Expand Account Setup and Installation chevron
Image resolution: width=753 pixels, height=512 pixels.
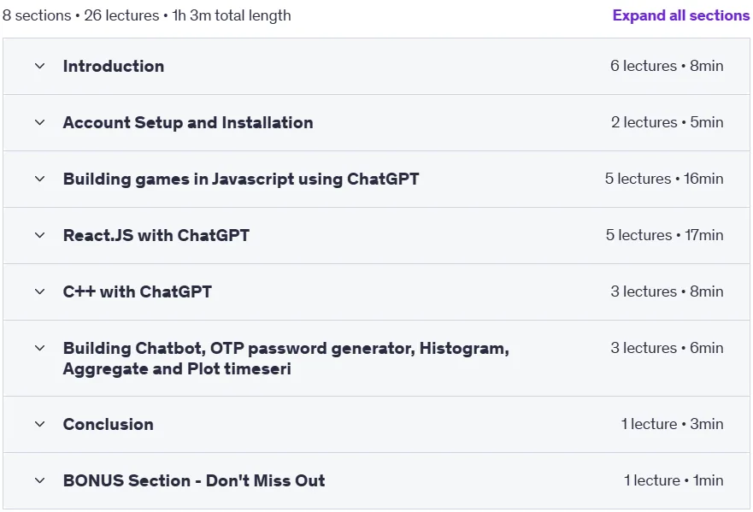click(x=40, y=122)
